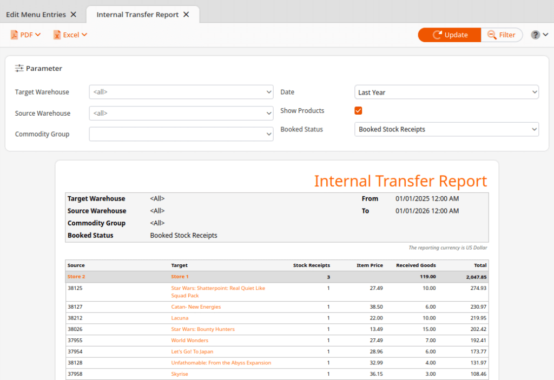Expand the Excel options chevron

(x=84, y=35)
